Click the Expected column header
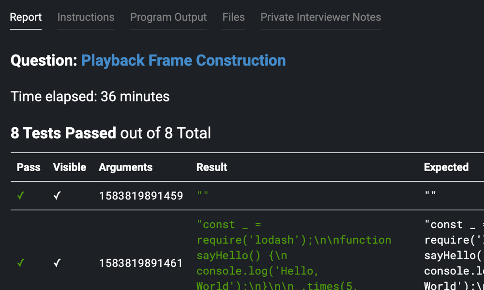 446,167
